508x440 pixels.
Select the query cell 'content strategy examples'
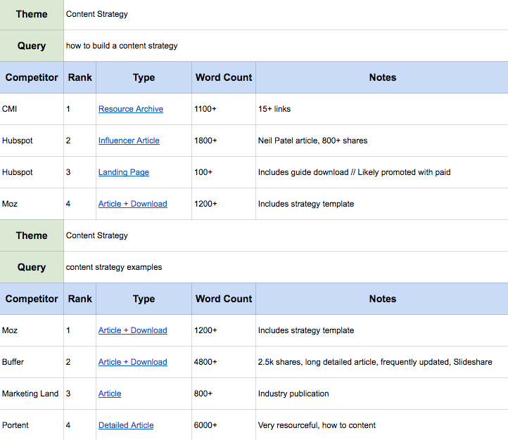pyautogui.click(x=286, y=267)
